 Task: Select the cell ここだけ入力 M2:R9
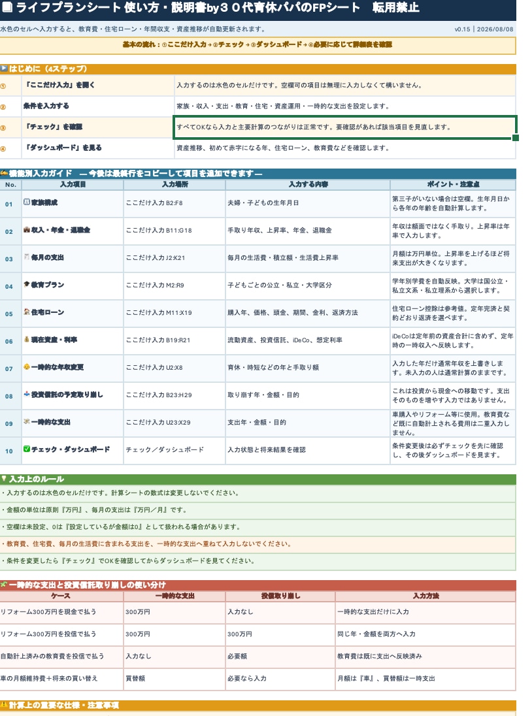[x=175, y=286]
